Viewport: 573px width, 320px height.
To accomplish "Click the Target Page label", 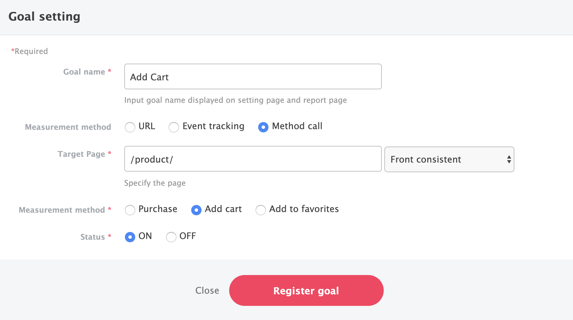I will [x=81, y=154].
